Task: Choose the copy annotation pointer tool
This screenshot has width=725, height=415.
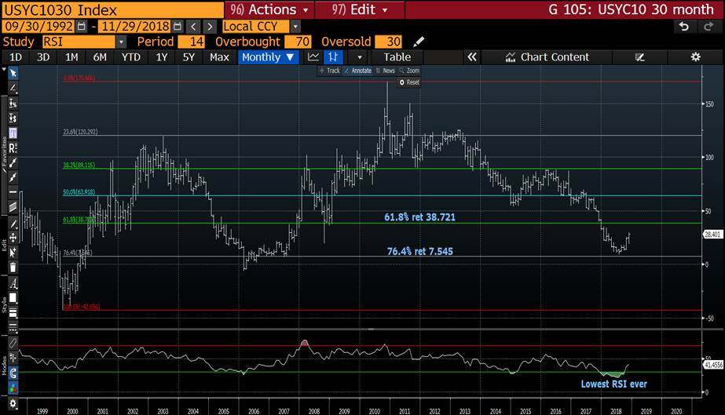Action: pyautogui.click(x=13, y=253)
